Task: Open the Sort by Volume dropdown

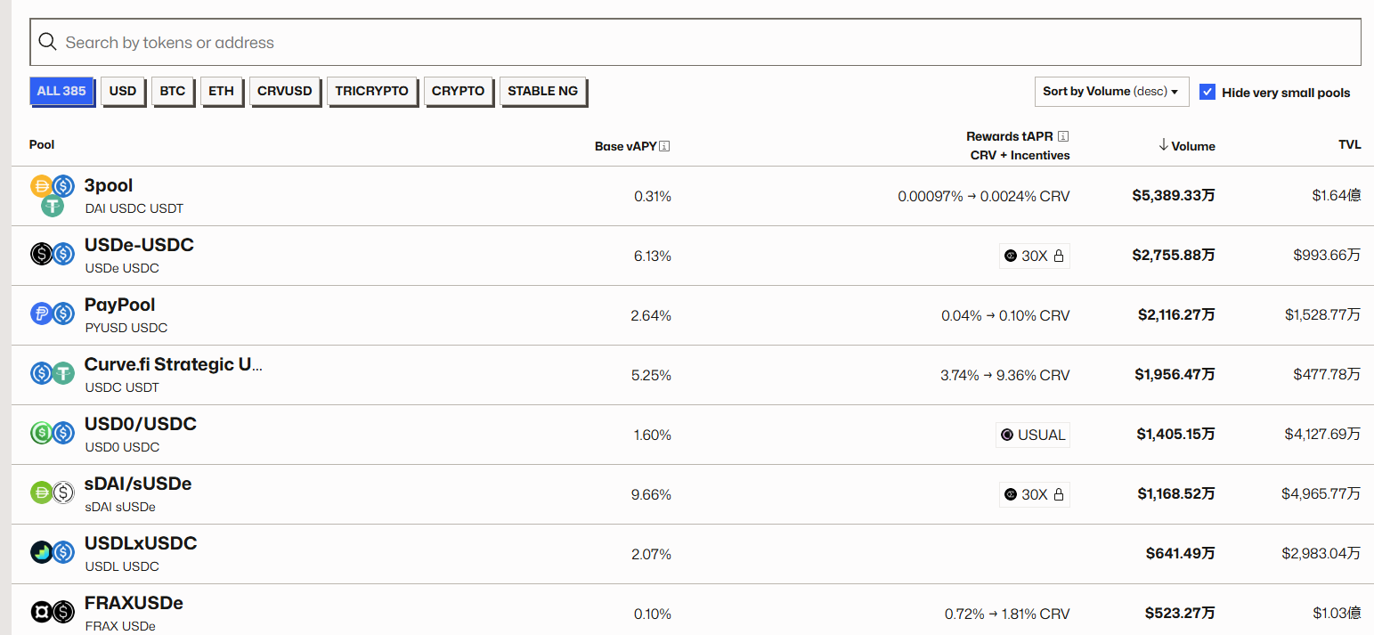Action: 1110,92
